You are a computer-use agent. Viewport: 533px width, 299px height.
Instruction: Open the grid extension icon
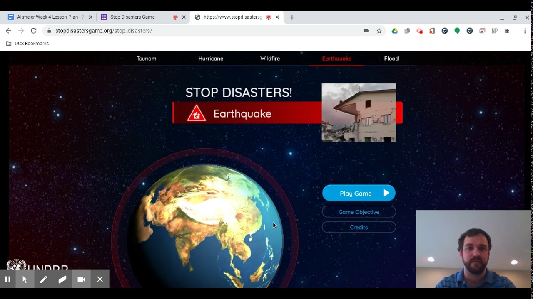[507, 31]
